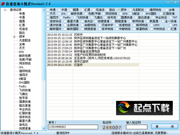The height and width of the screenshot is (135, 180).
Task: Select 汇通 in the query tree
Action: pos(22,25)
